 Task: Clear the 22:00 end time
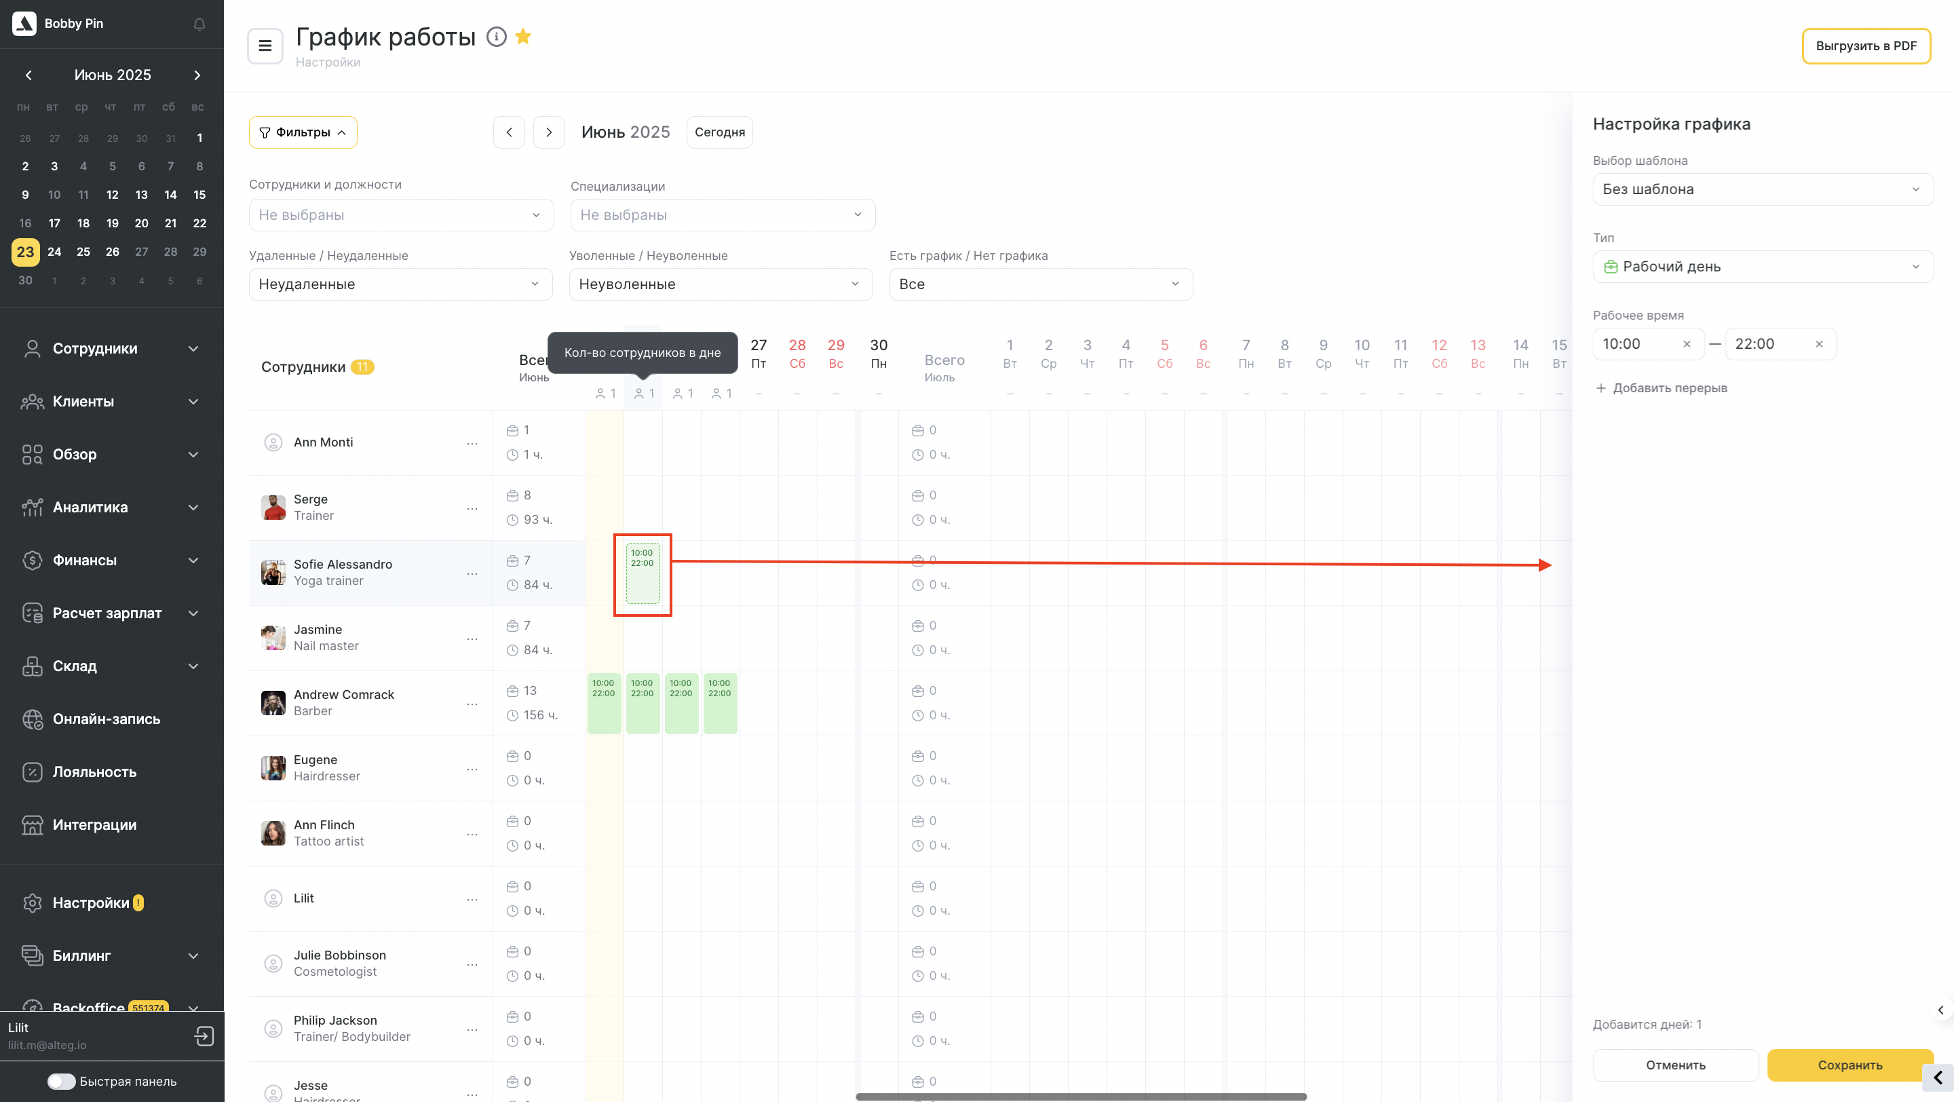1819,344
